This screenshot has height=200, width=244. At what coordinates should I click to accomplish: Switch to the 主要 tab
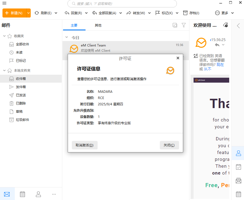[74, 25]
